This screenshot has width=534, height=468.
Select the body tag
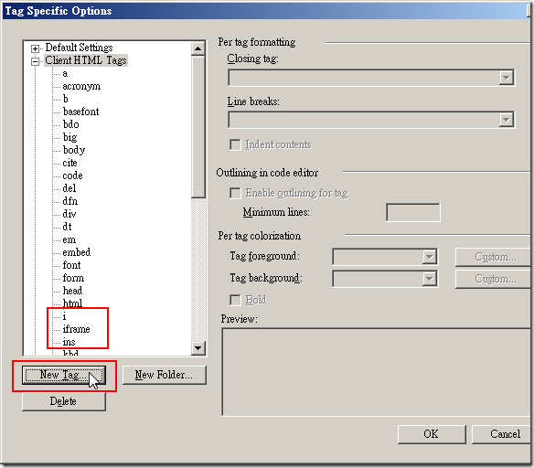pyautogui.click(x=74, y=150)
